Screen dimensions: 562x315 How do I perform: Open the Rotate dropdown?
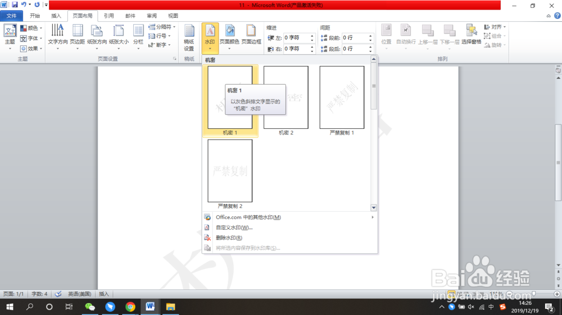coord(495,45)
